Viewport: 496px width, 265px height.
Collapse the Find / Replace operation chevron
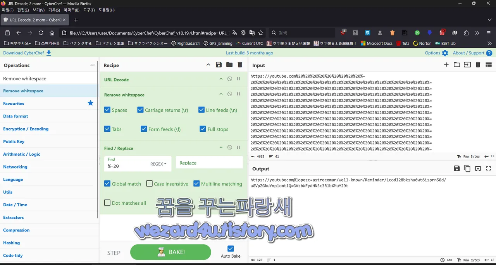pos(221,148)
